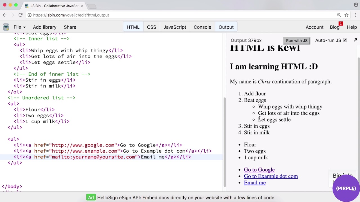The height and width of the screenshot is (202, 360).
Task: Click Add library
Action: 45,27
